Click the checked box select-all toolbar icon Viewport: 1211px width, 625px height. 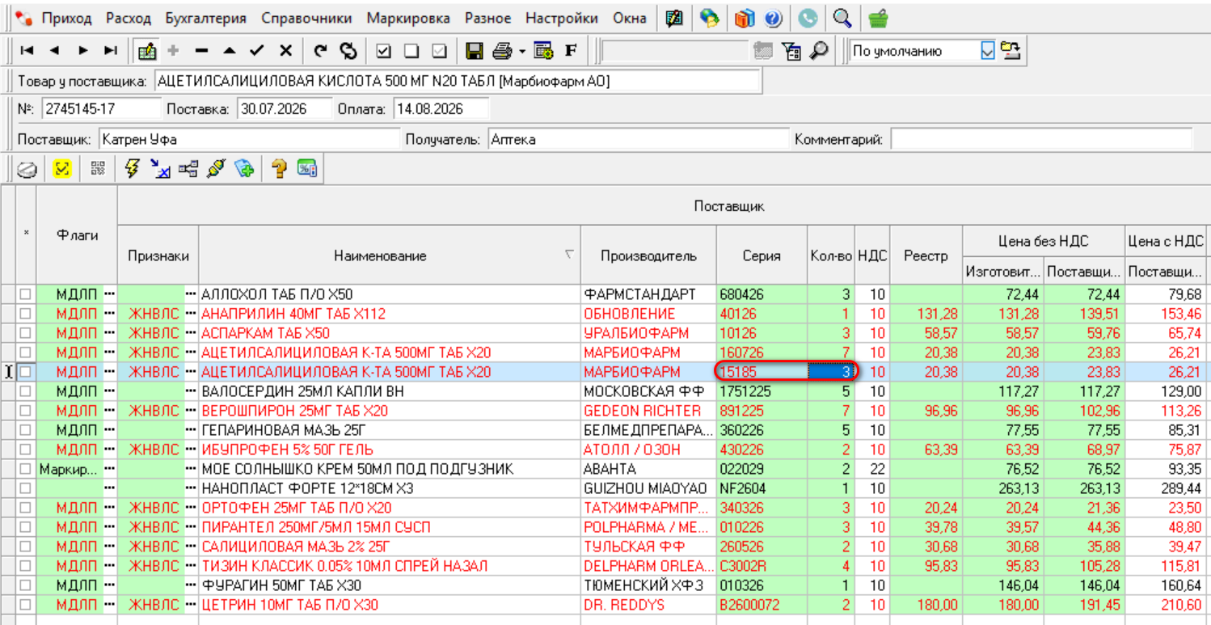click(384, 51)
